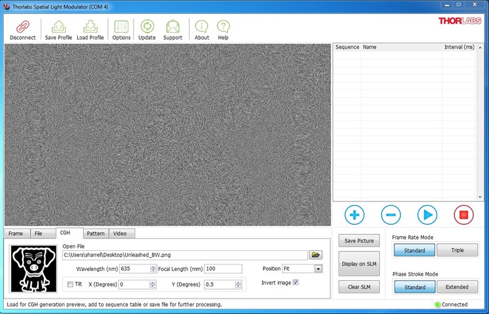Select Standard phase stroke mode
This screenshot has height=314, width=489.
(x=414, y=287)
